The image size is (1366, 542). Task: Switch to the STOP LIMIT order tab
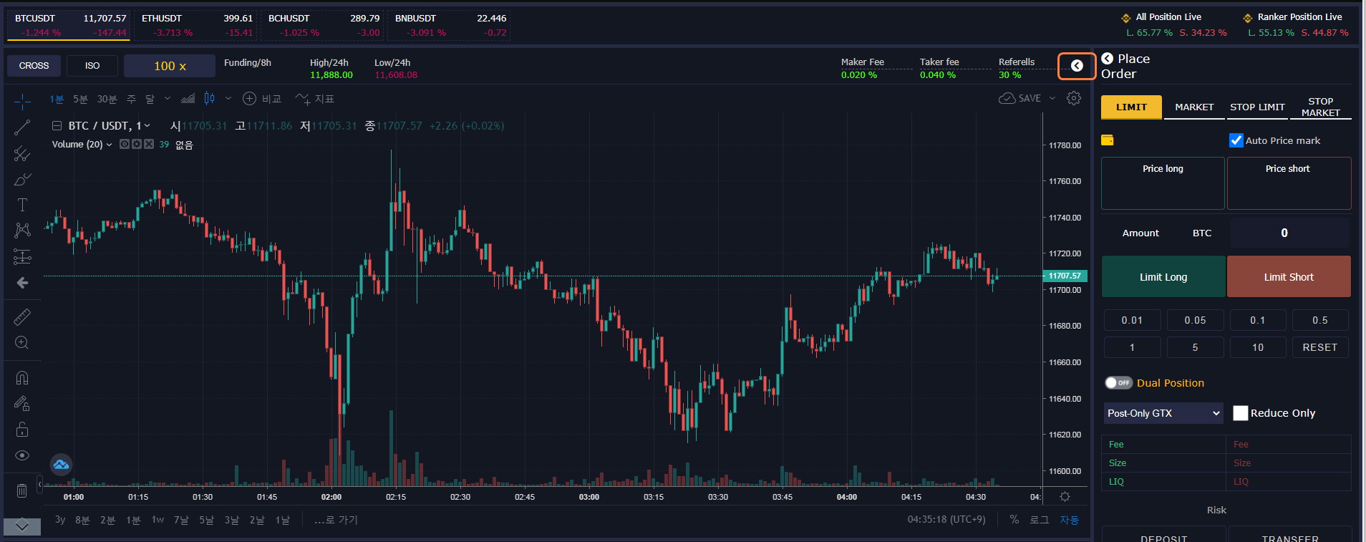[1257, 107]
